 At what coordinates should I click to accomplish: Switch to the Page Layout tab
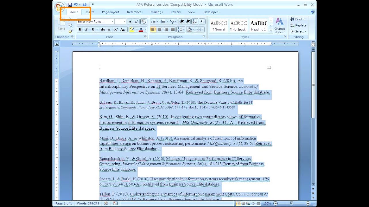click(x=110, y=12)
